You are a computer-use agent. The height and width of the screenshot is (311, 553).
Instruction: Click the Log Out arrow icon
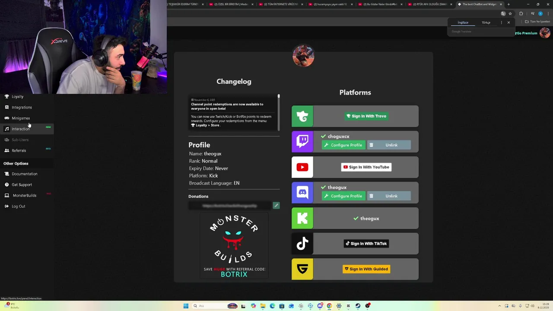(6, 206)
